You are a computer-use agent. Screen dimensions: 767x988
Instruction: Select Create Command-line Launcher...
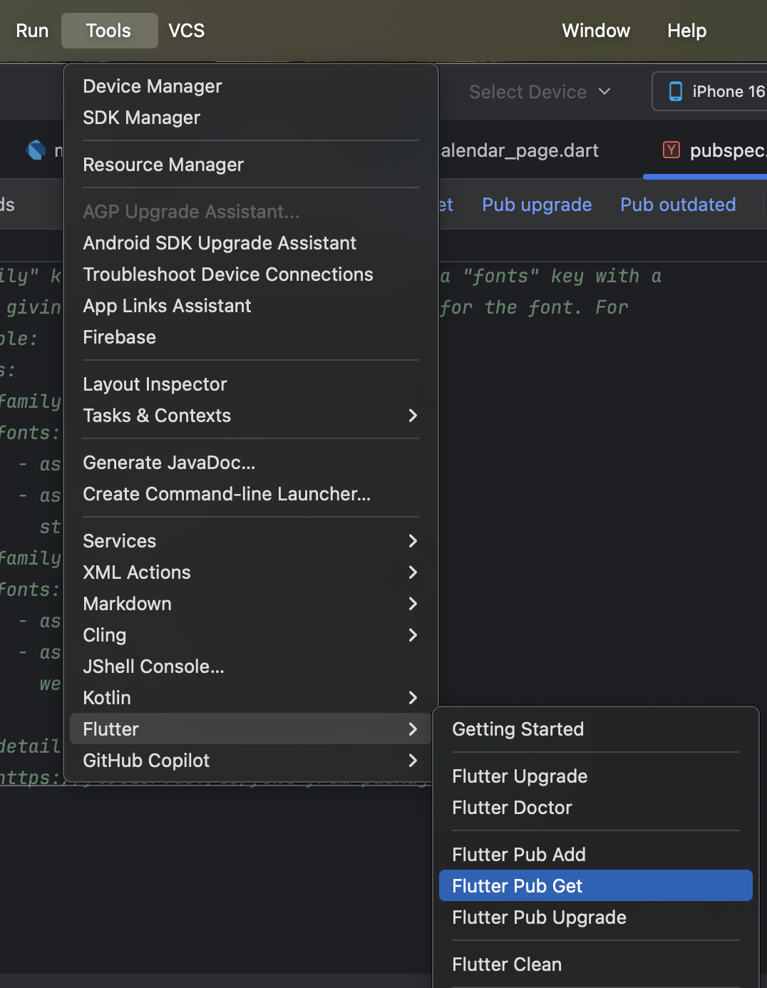251,494
